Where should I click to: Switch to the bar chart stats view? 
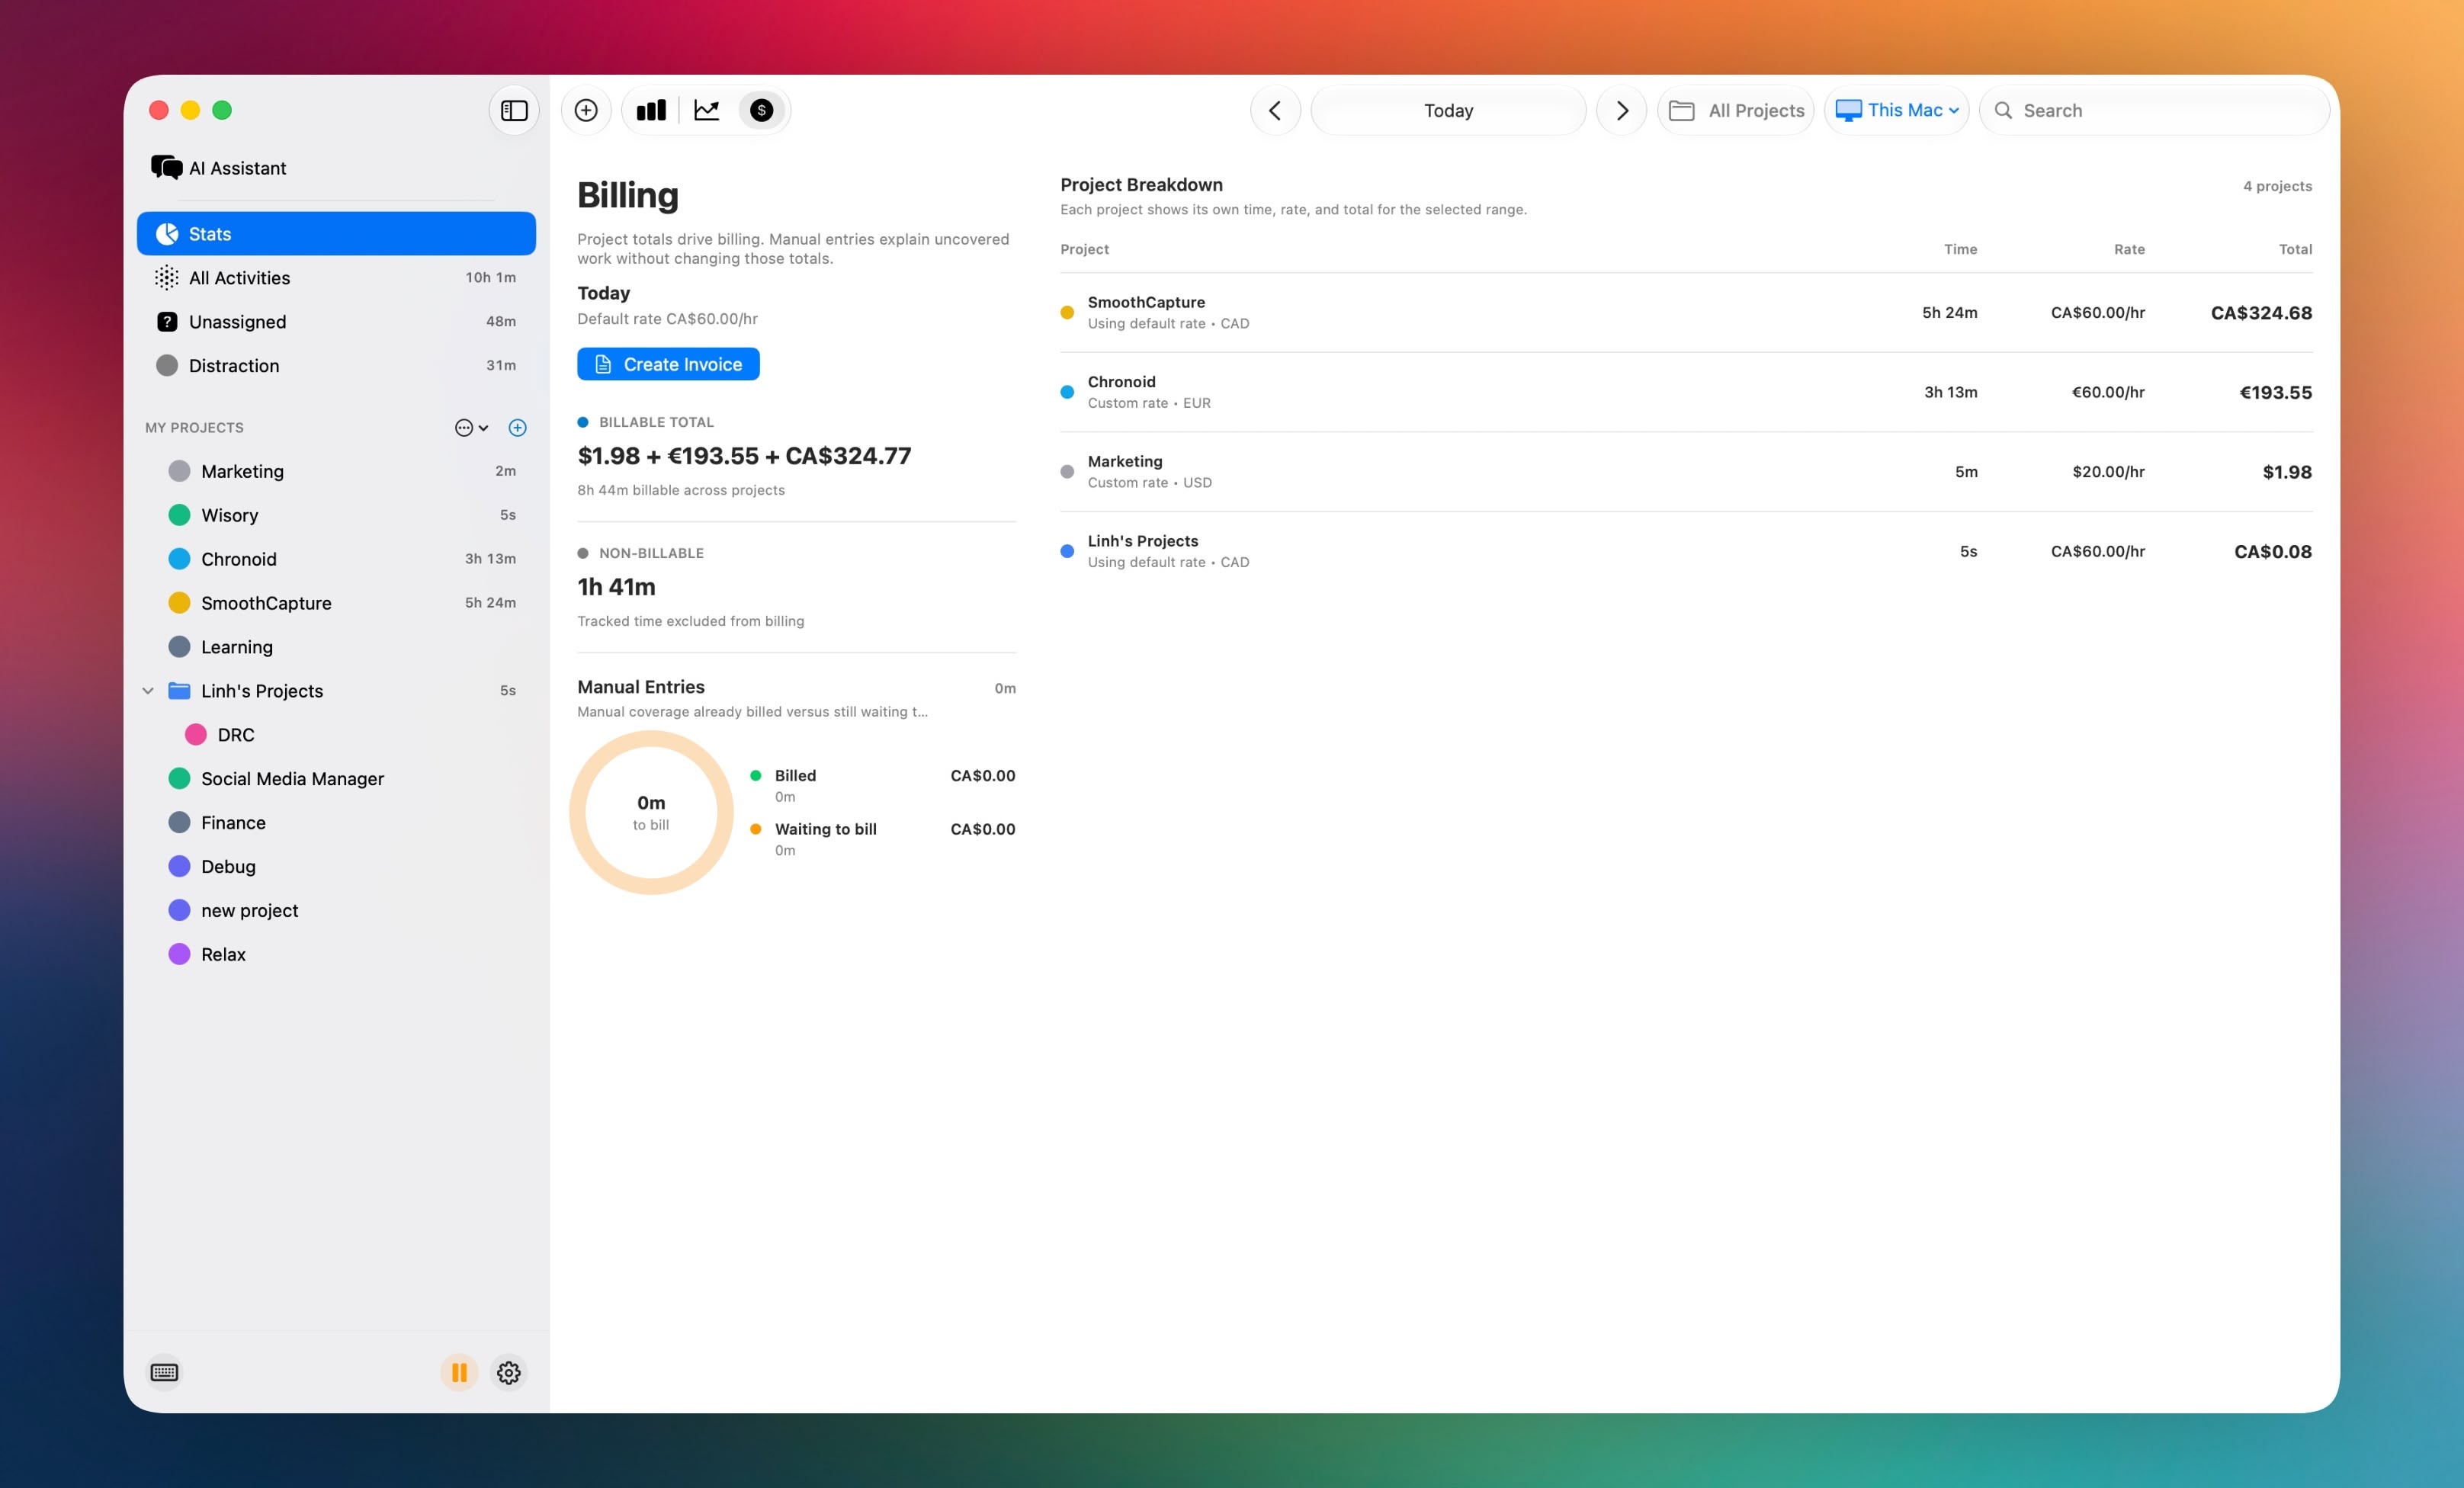coord(651,110)
